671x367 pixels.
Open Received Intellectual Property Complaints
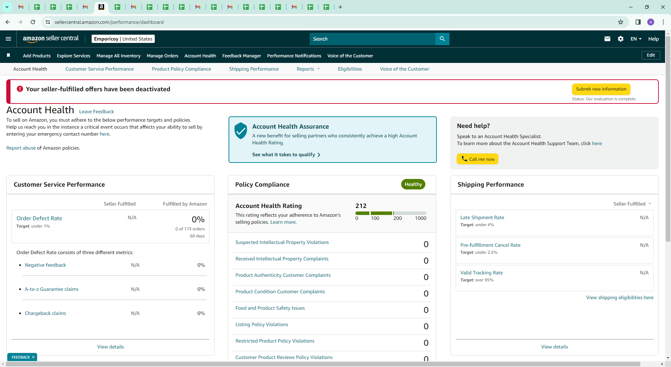click(282, 259)
